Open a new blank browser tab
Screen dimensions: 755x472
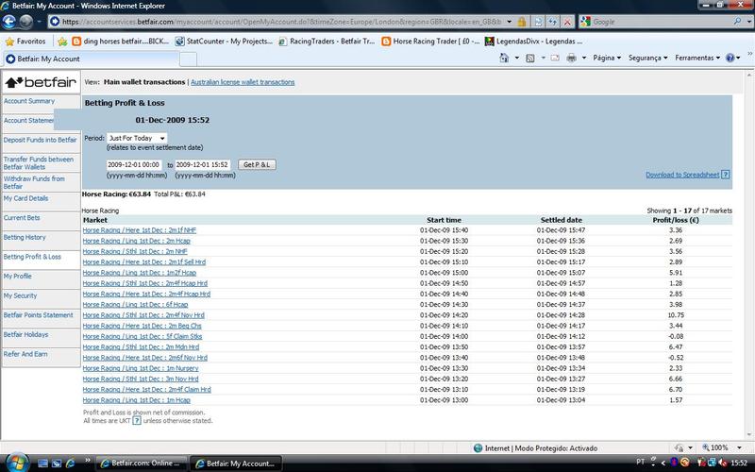pos(188,59)
